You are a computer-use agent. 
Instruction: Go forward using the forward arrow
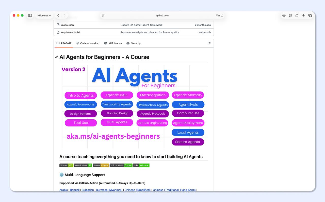tap(64, 15)
